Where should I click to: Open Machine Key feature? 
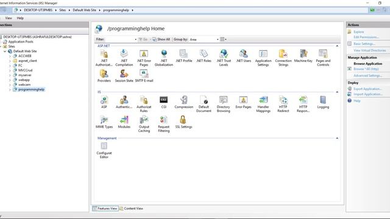(x=303, y=56)
